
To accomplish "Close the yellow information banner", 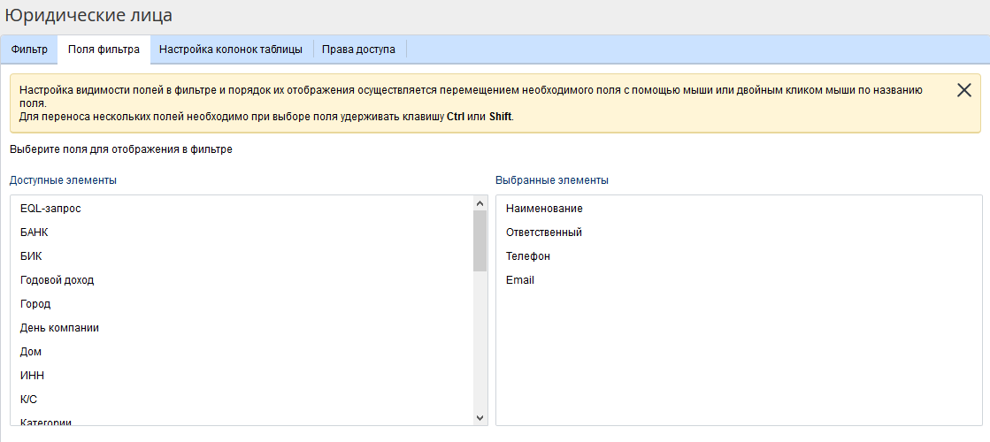I will pos(964,90).
